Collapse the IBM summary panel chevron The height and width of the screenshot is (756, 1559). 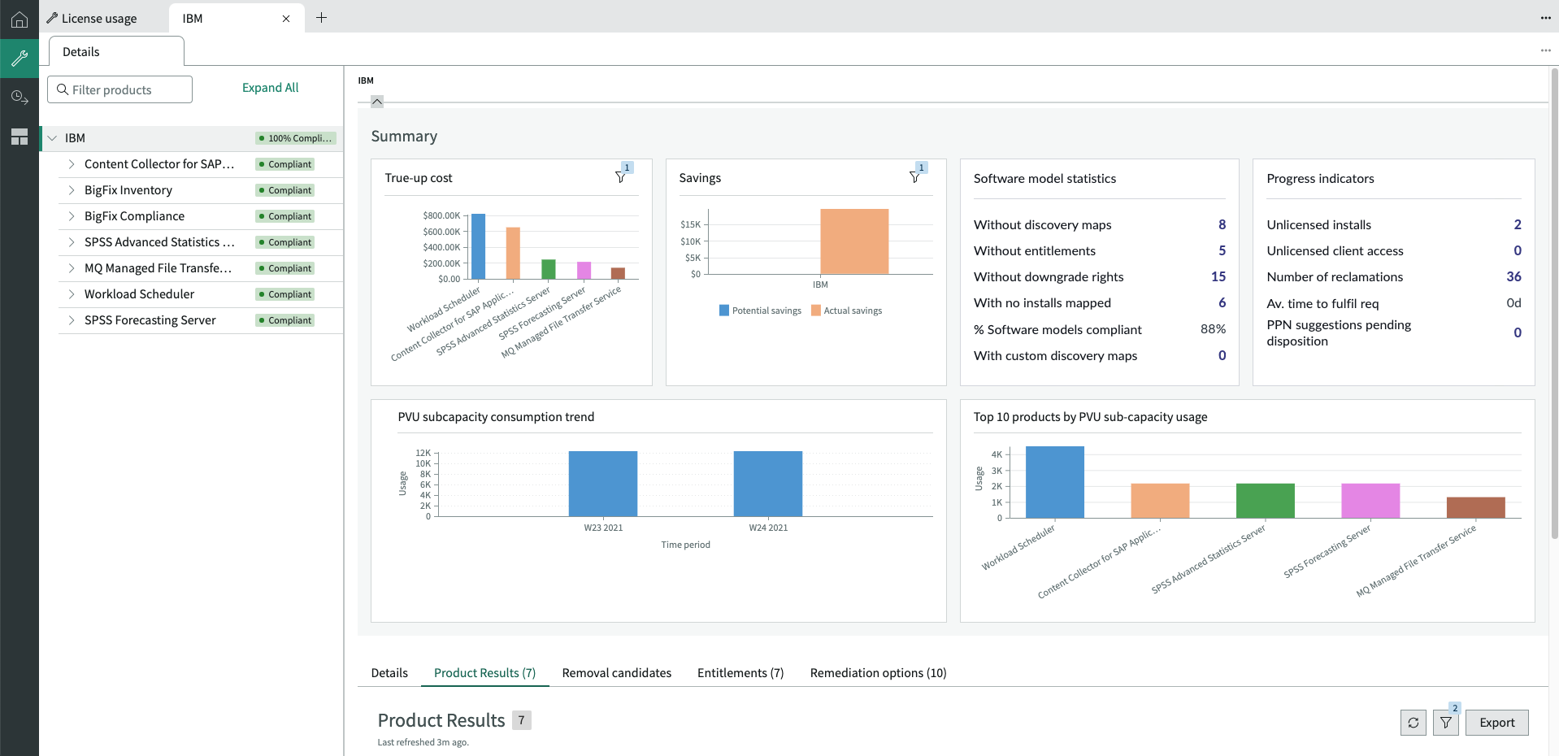click(377, 102)
